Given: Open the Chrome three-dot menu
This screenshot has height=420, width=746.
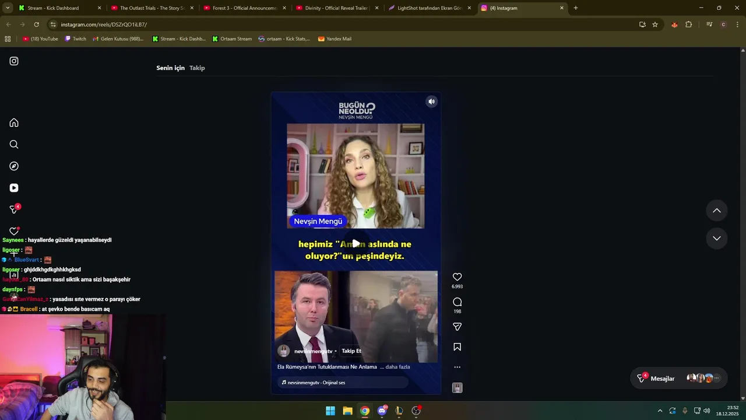Looking at the screenshot, I should tap(738, 24).
